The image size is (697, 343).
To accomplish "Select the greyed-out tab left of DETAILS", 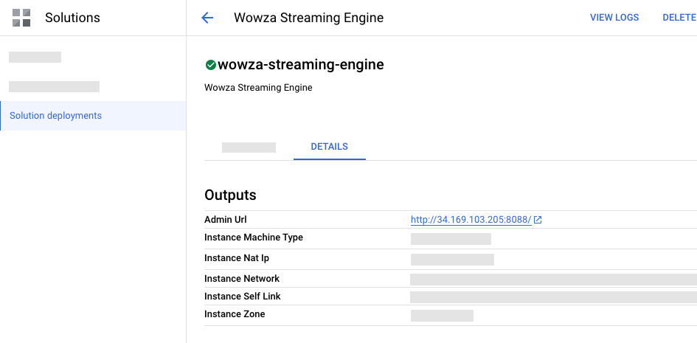I will pos(249,147).
